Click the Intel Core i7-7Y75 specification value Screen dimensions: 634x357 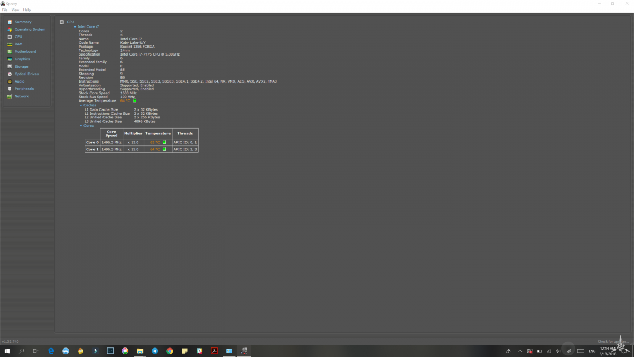(150, 54)
